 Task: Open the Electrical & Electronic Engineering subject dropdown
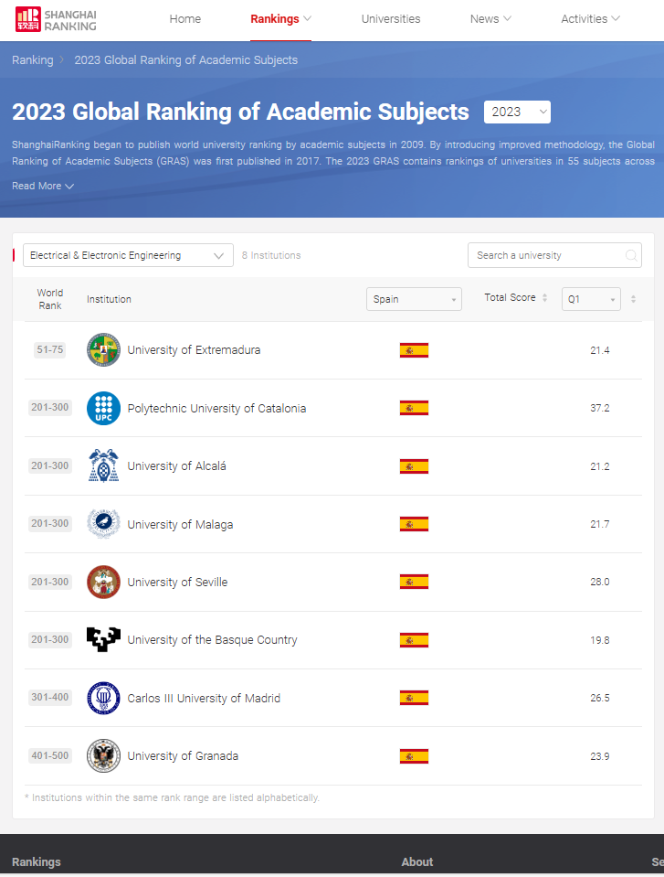[128, 256]
